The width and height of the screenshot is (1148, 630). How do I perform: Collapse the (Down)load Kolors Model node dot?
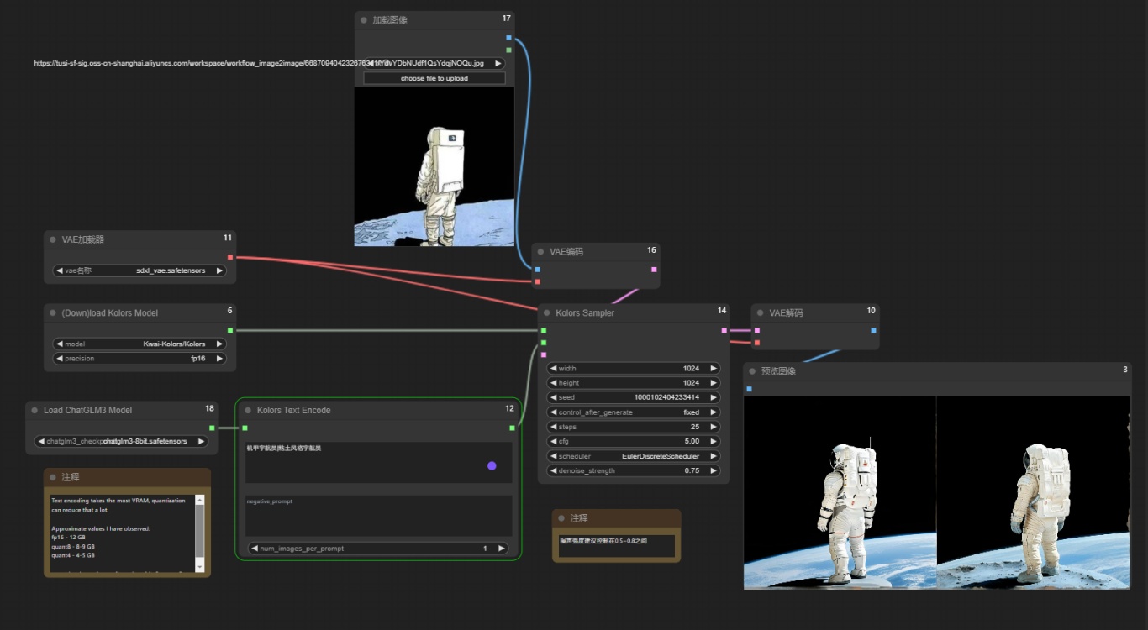tap(53, 312)
